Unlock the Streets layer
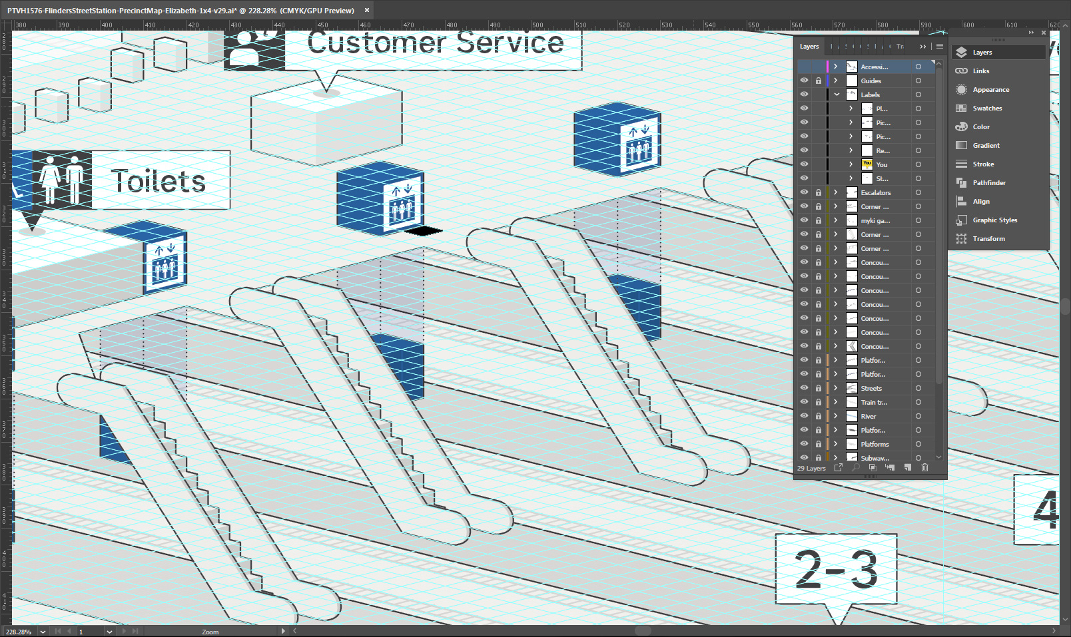Image resolution: width=1071 pixels, height=637 pixels. pyautogui.click(x=819, y=388)
